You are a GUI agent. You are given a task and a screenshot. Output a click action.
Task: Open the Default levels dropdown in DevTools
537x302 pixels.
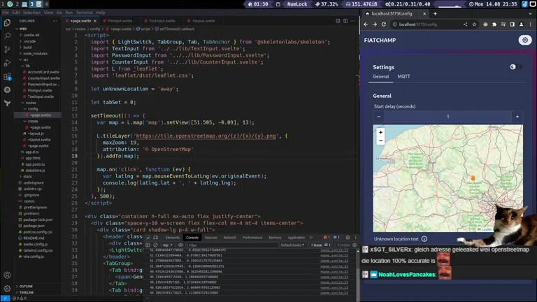tap(292, 245)
